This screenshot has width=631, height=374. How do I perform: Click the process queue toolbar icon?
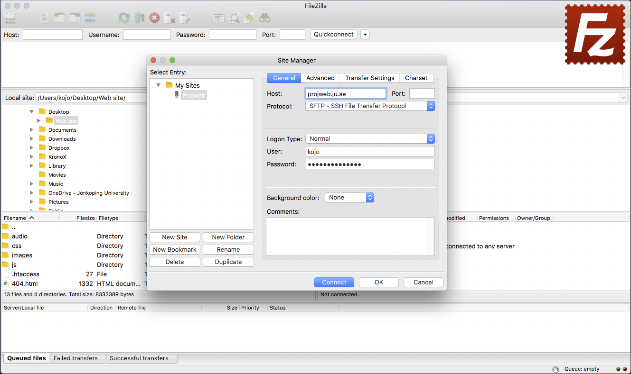[139, 18]
